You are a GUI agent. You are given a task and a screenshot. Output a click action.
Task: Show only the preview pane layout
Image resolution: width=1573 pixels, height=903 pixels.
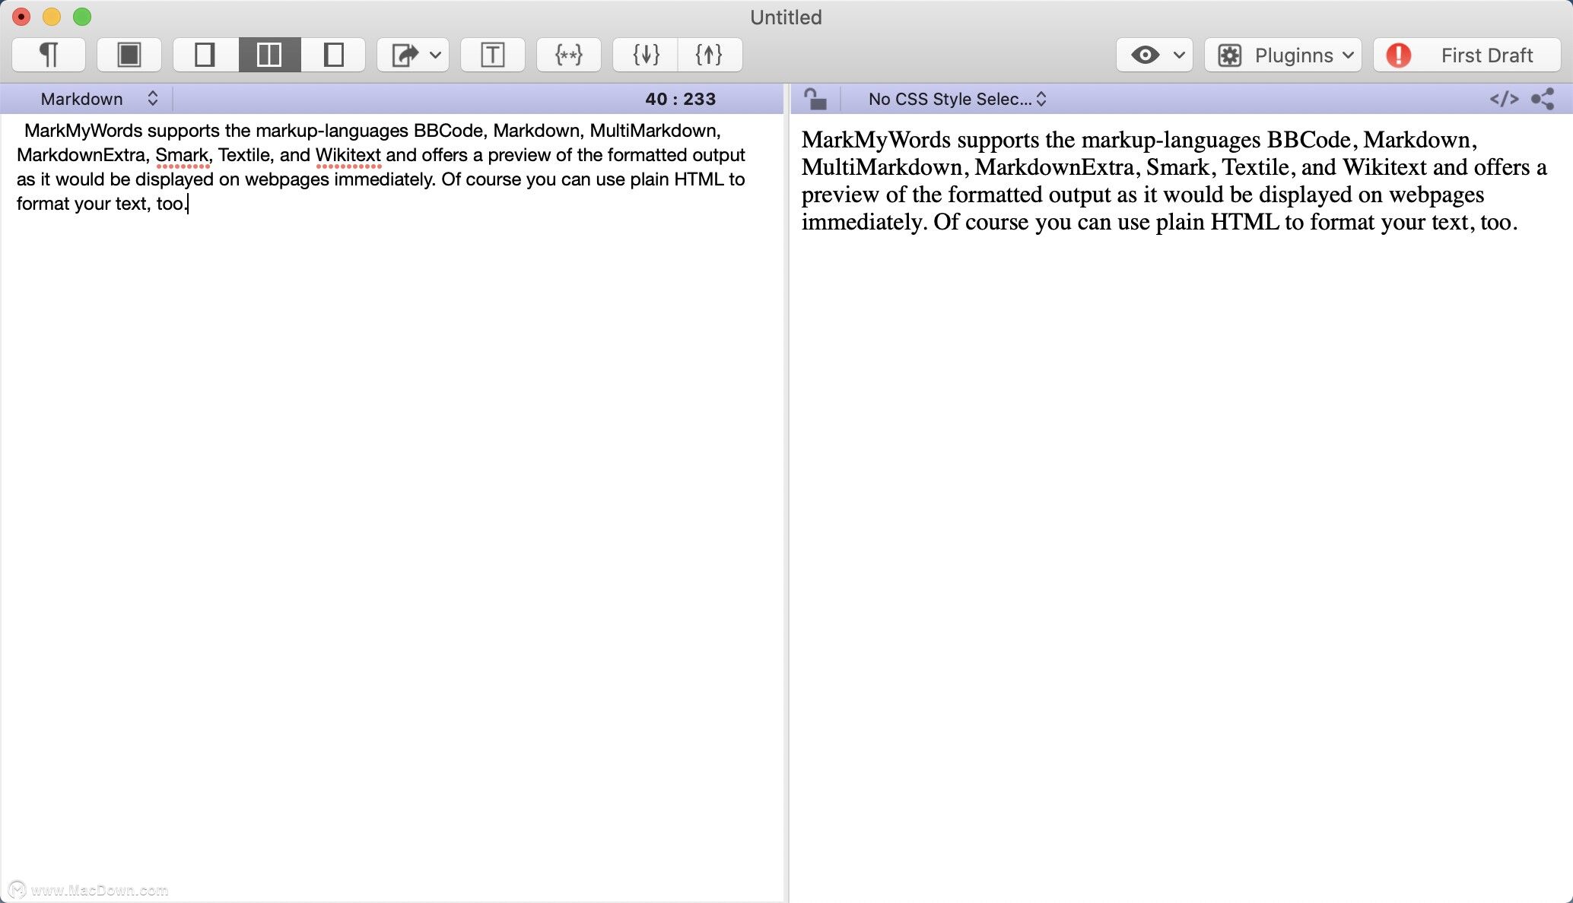333,55
